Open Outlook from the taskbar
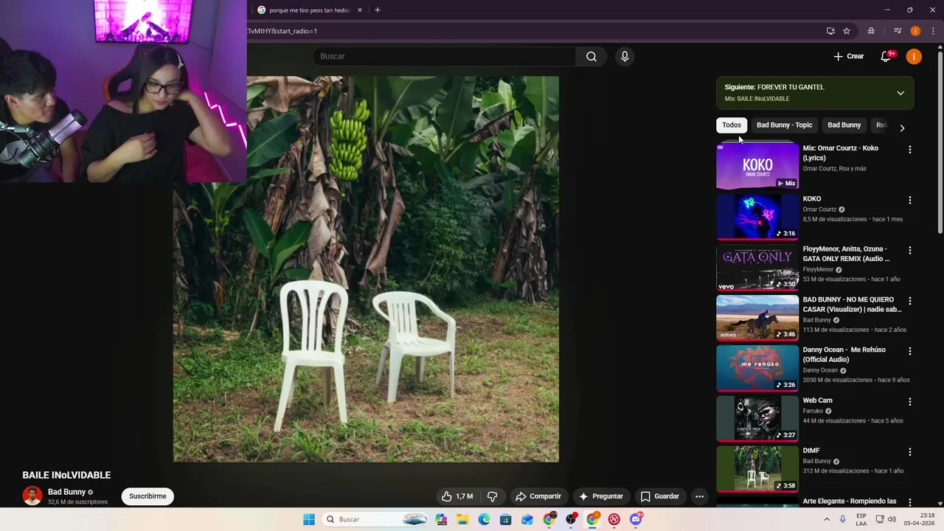Viewport: 944px width, 531px height. click(527, 519)
